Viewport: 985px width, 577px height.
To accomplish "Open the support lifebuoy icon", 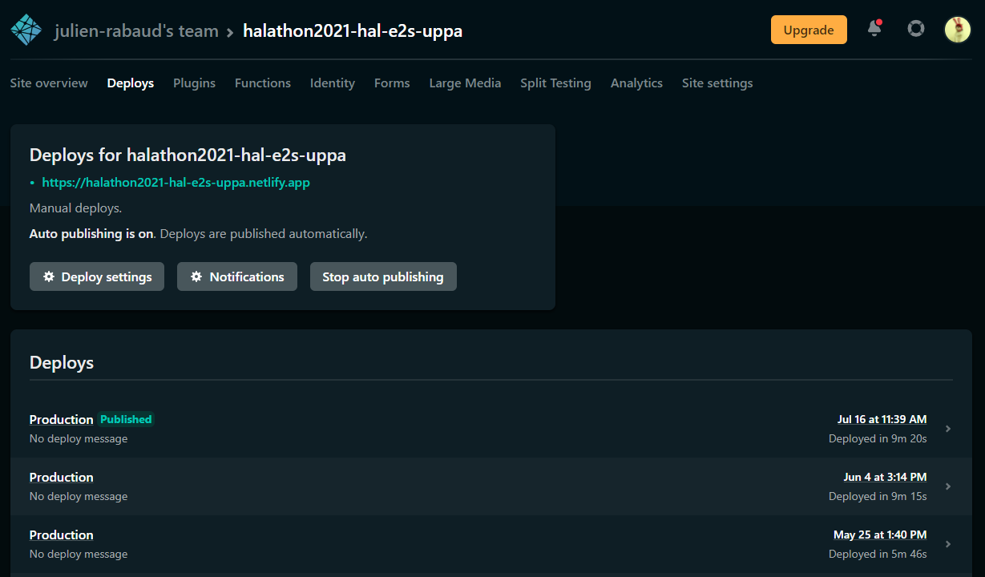I will pos(915,30).
